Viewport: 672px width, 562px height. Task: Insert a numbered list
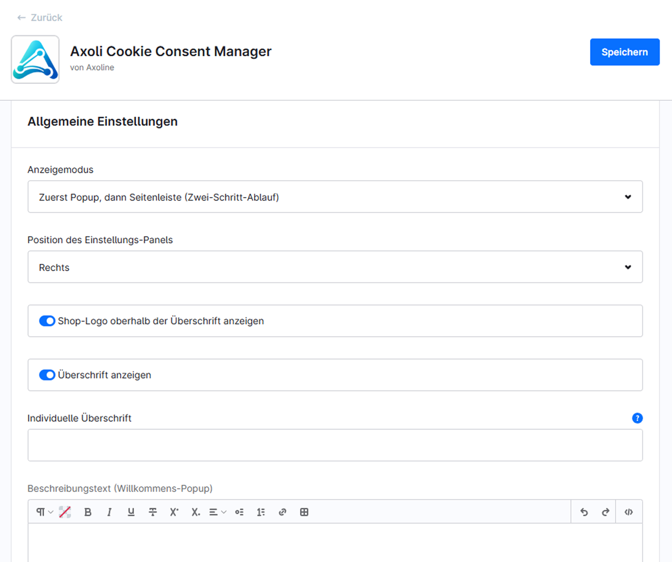point(261,512)
